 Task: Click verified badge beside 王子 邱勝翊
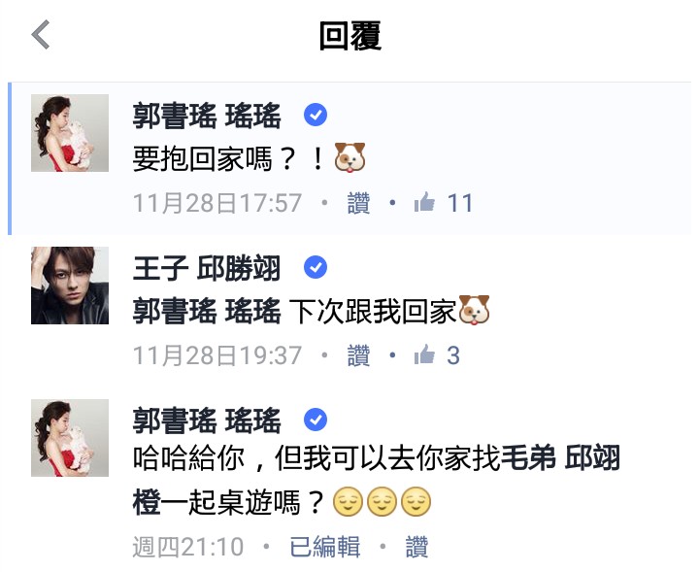tap(316, 267)
